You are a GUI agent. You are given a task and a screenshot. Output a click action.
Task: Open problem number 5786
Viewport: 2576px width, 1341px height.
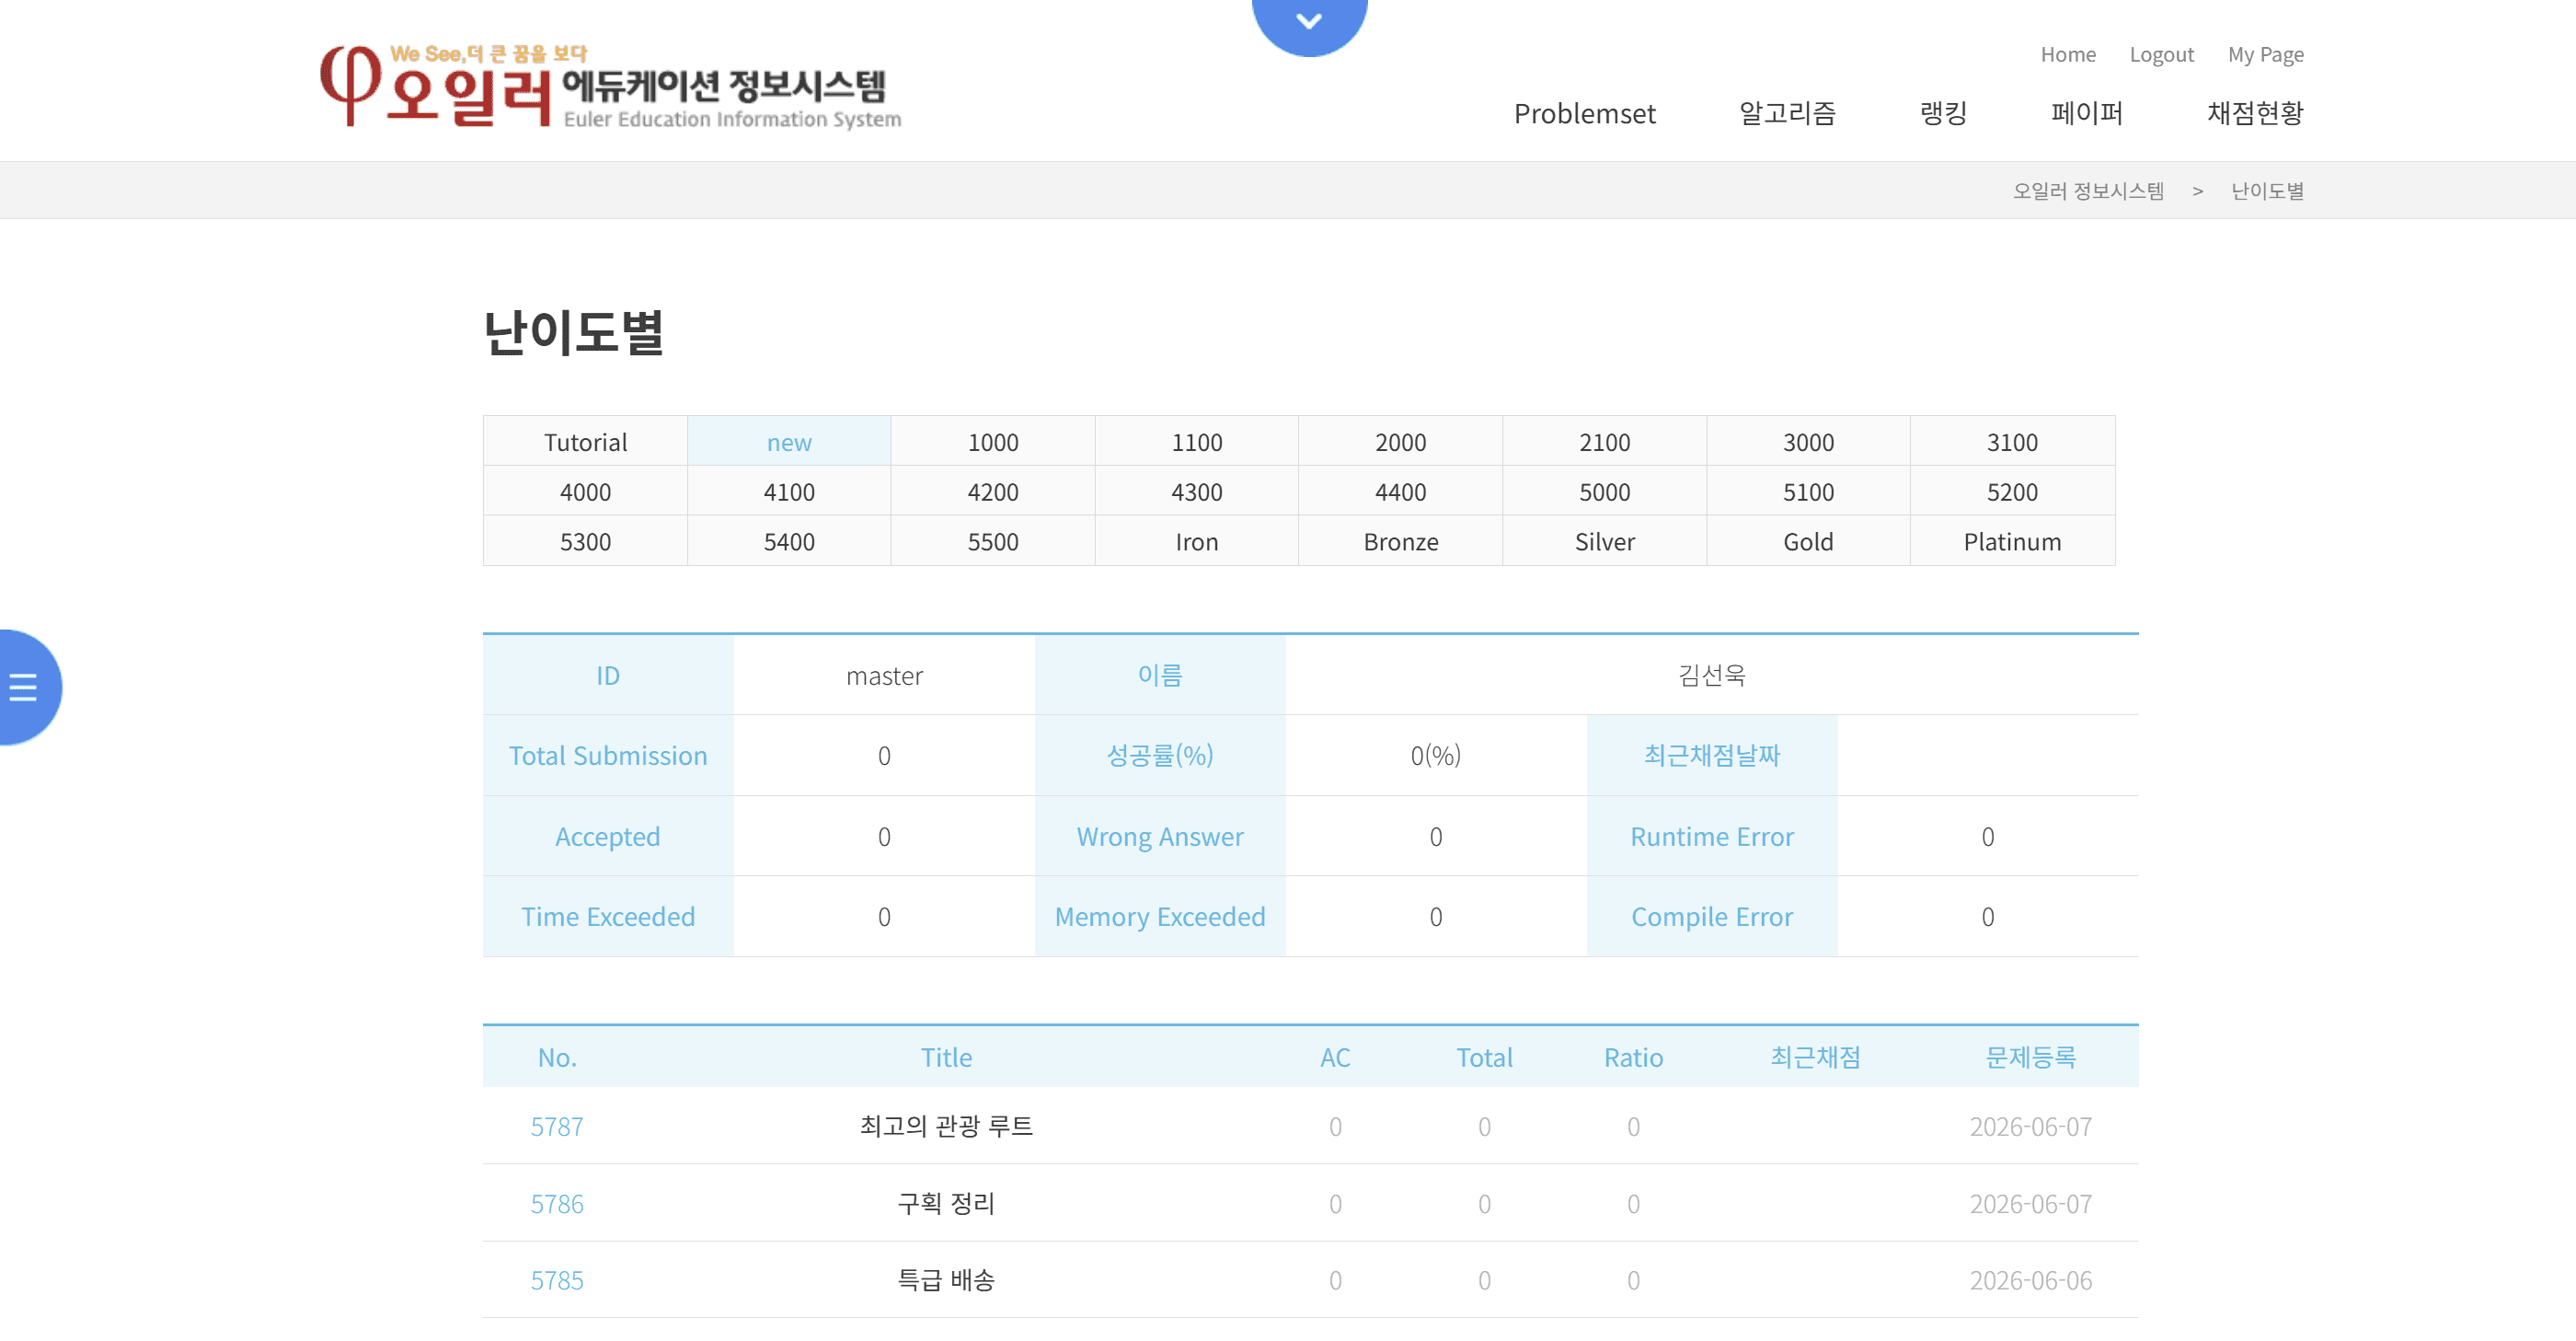(557, 1203)
